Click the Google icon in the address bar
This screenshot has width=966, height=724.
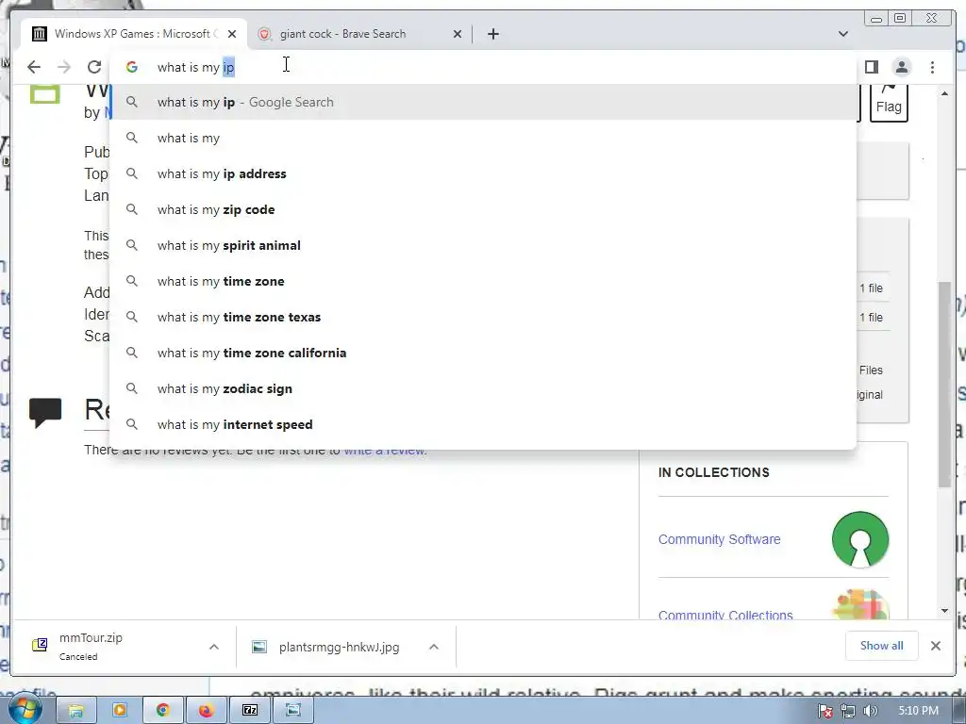(x=132, y=67)
